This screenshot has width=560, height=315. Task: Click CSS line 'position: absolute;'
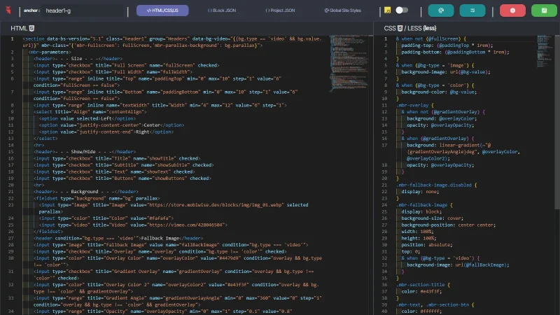[427, 245]
